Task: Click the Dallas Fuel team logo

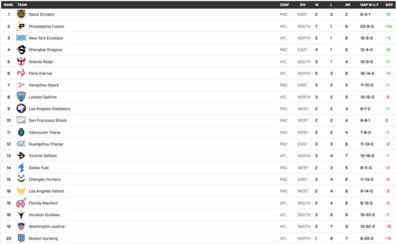Action: 21,168
